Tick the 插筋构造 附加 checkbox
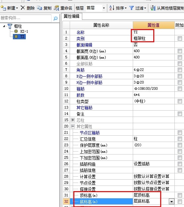This screenshot has height=207, width=184. (x=180, y=164)
